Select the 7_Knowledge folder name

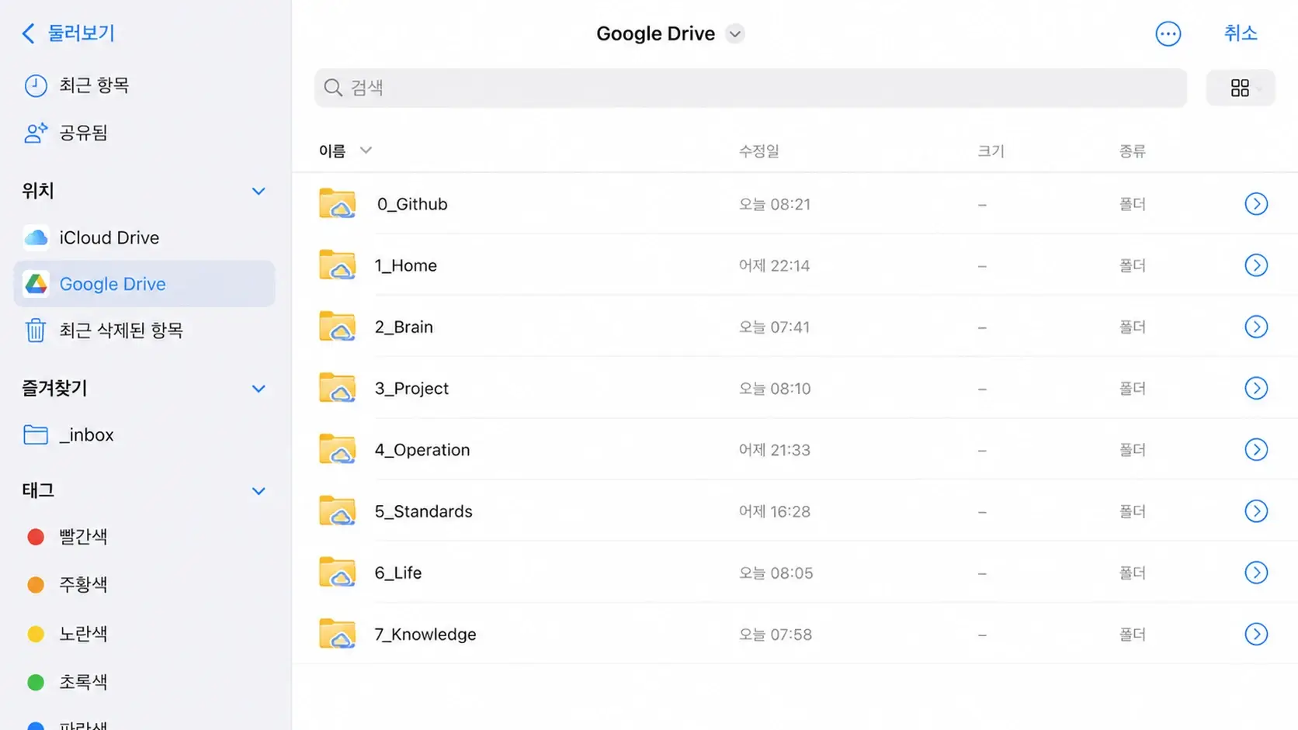point(425,634)
